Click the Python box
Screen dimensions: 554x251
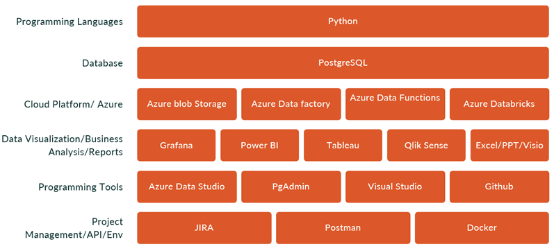click(343, 21)
